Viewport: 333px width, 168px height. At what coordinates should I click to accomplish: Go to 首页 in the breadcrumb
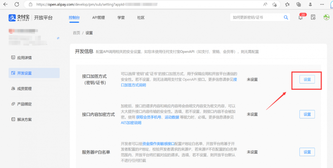coord(76,33)
